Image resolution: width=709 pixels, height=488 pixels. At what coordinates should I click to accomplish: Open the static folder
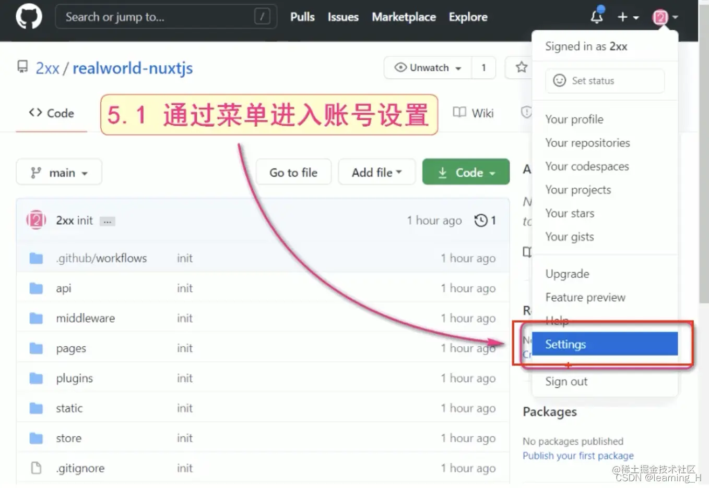tap(69, 408)
